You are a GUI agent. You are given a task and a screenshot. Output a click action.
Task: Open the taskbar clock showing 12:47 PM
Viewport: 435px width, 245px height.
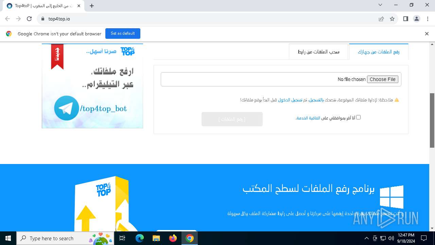tap(406, 238)
